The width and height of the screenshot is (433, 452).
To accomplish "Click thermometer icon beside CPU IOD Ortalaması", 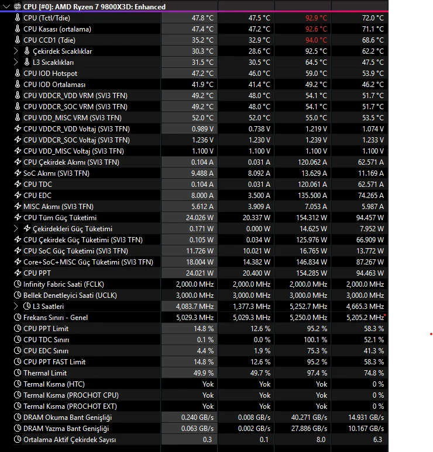I will tap(18, 85).
